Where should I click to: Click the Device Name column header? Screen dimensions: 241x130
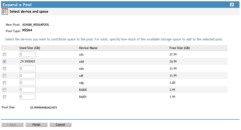pyautogui.click(x=88, y=48)
